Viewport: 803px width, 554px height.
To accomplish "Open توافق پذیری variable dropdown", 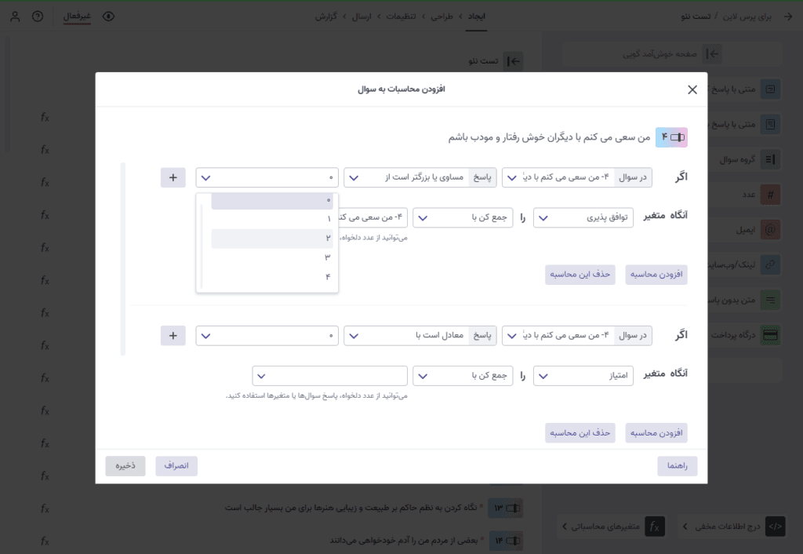I will pos(583,217).
